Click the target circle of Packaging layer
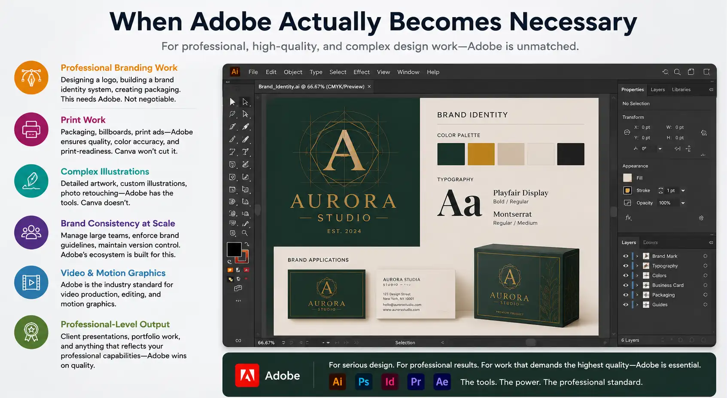The width and height of the screenshot is (727, 398). [x=705, y=295]
